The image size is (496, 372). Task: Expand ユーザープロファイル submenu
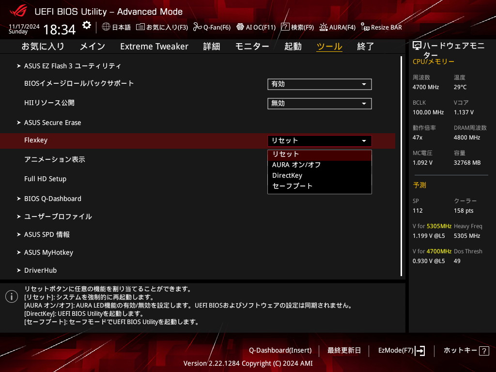coord(58,217)
